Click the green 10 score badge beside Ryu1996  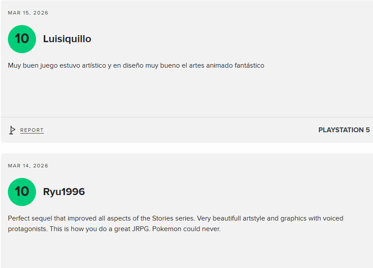pyautogui.click(x=22, y=192)
